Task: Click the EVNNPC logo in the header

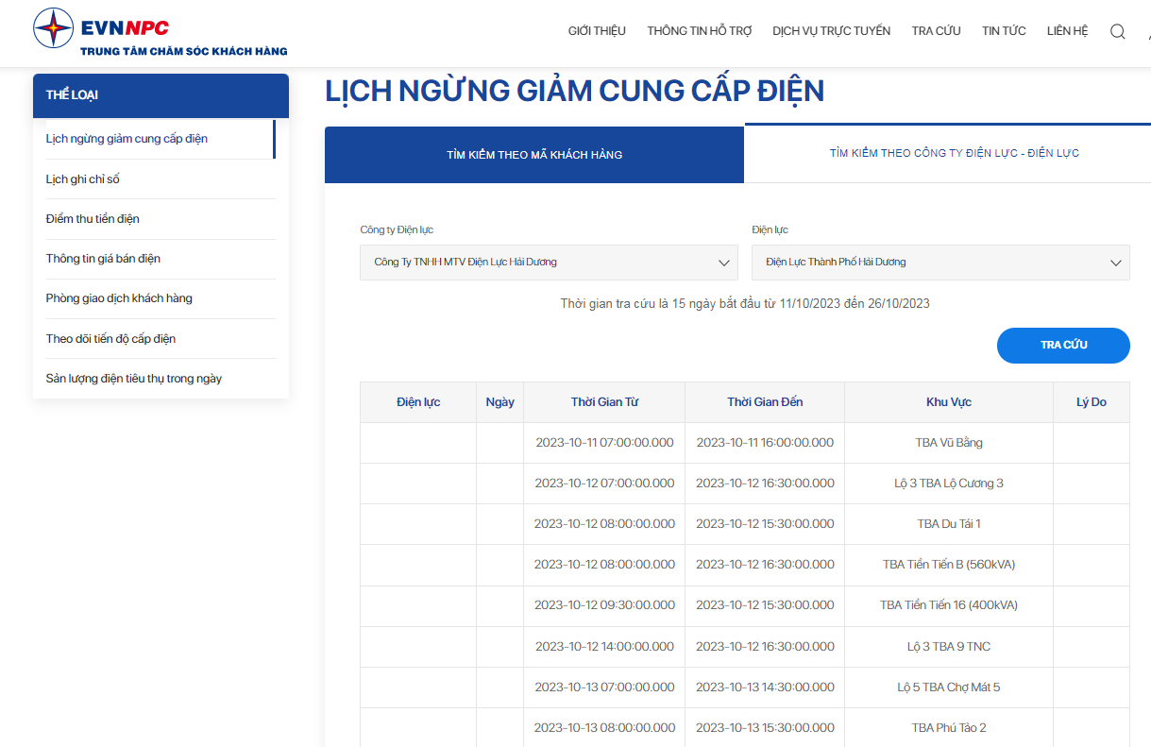Action: point(160,32)
